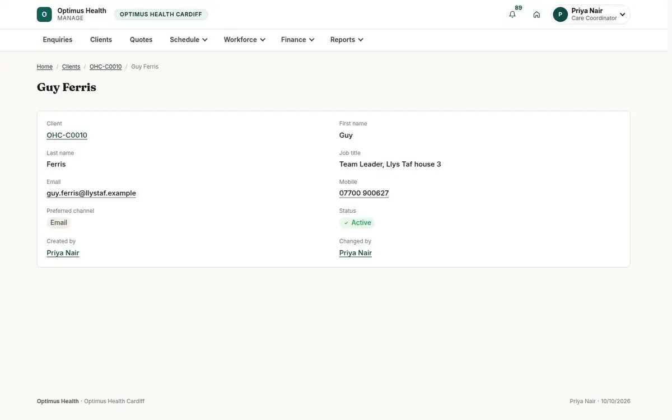Expand the Finance menu
672x420 pixels.
click(x=298, y=40)
